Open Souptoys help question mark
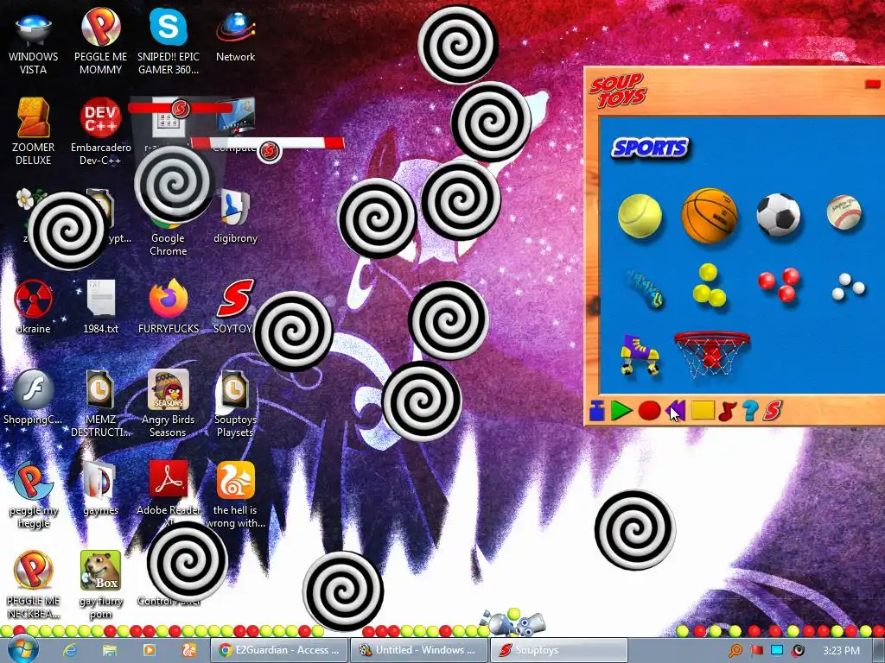 coord(750,410)
